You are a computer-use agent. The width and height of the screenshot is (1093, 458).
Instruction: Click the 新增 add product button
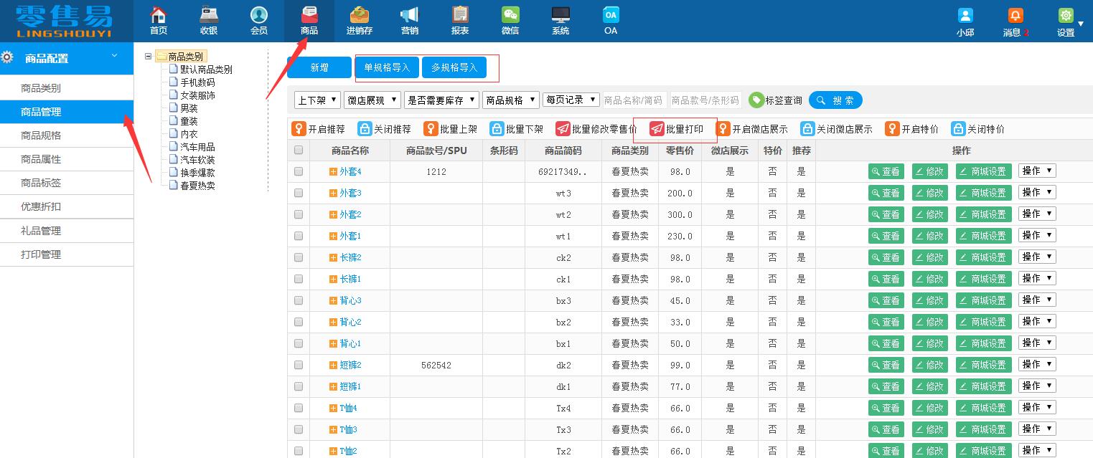point(319,67)
